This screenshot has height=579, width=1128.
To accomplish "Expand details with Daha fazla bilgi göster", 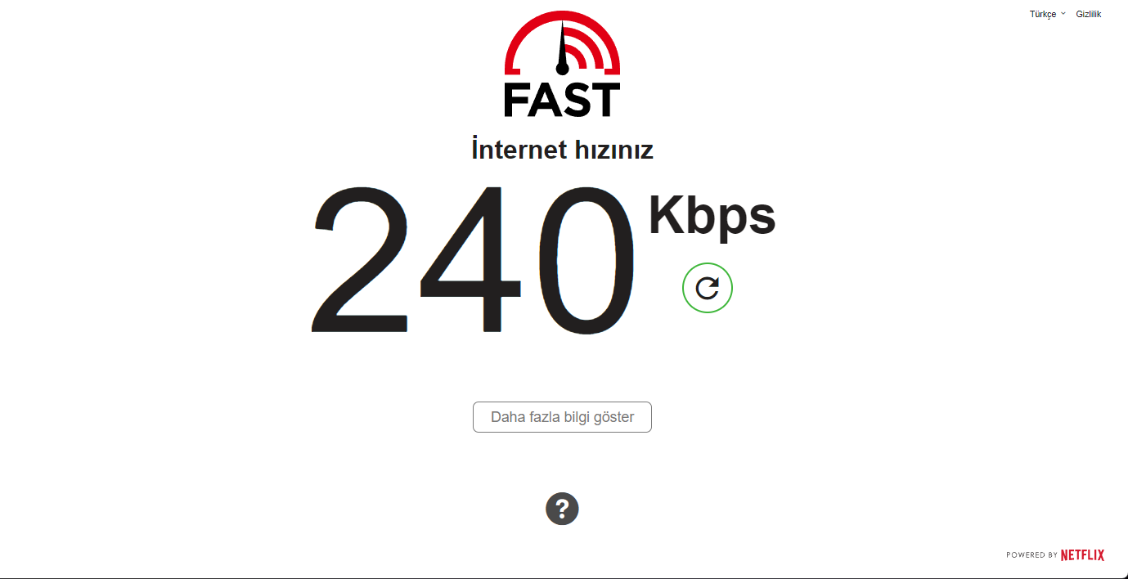I will coord(562,417).
